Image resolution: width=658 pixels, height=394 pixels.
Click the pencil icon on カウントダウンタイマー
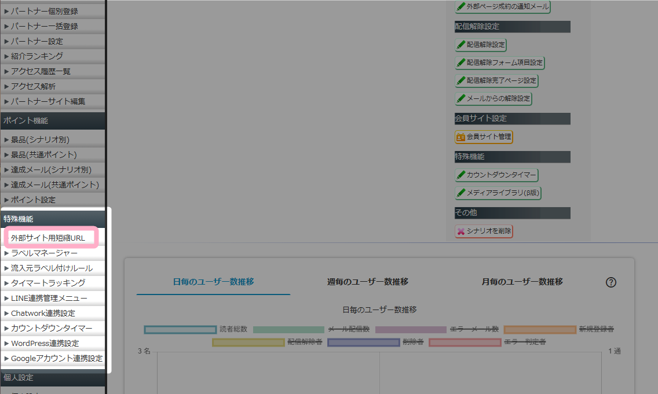pos(462,175)
